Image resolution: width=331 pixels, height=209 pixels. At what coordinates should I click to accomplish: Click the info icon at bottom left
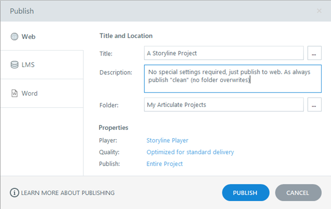click(14, 193)
